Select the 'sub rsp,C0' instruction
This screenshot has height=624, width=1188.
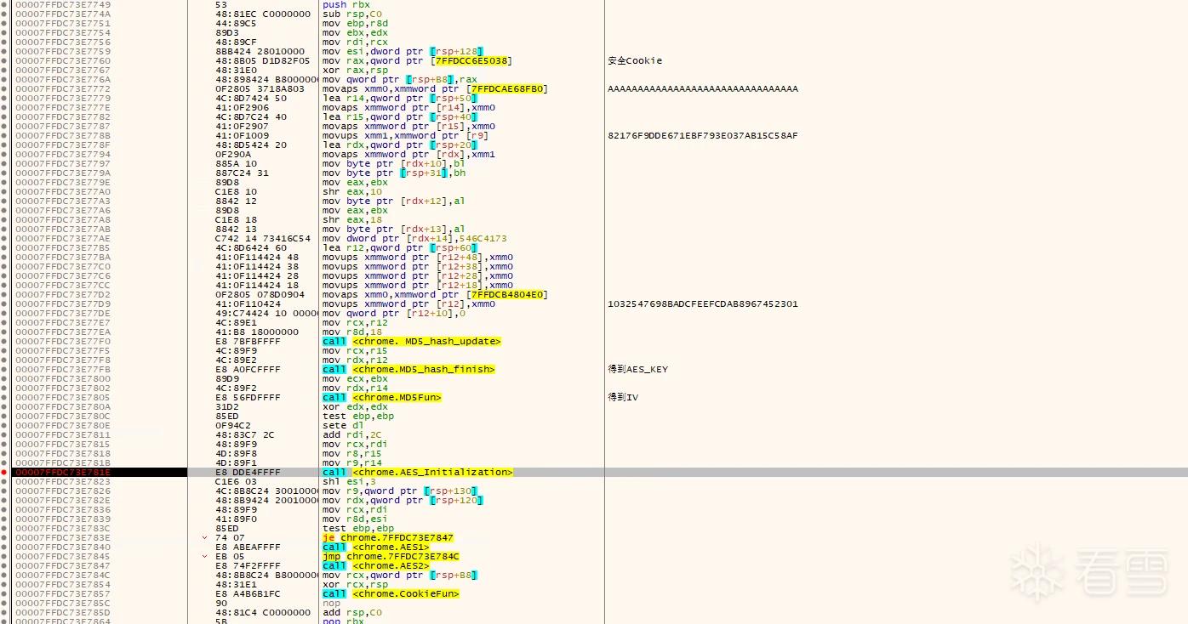(353, 14)
